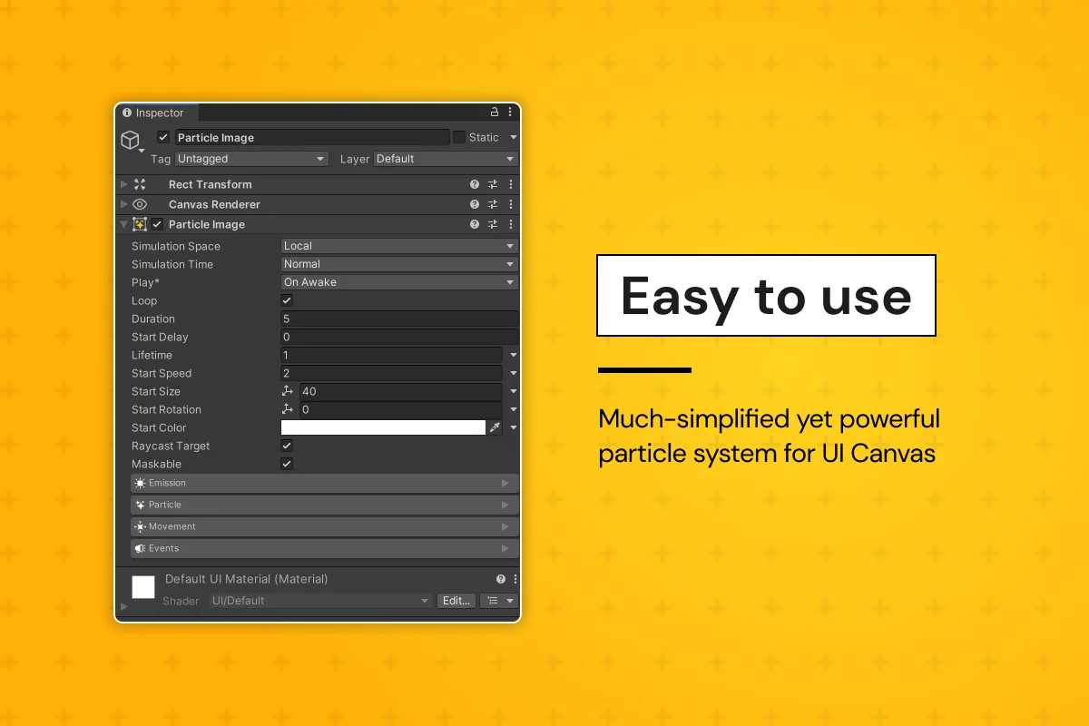Open the Inspector panel overflow menu
The width and height of the screenshot is (1089, 726).
pos(509,112)
